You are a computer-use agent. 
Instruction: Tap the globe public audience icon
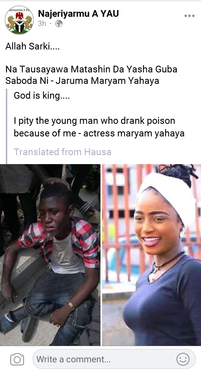(x=59, y=24)
